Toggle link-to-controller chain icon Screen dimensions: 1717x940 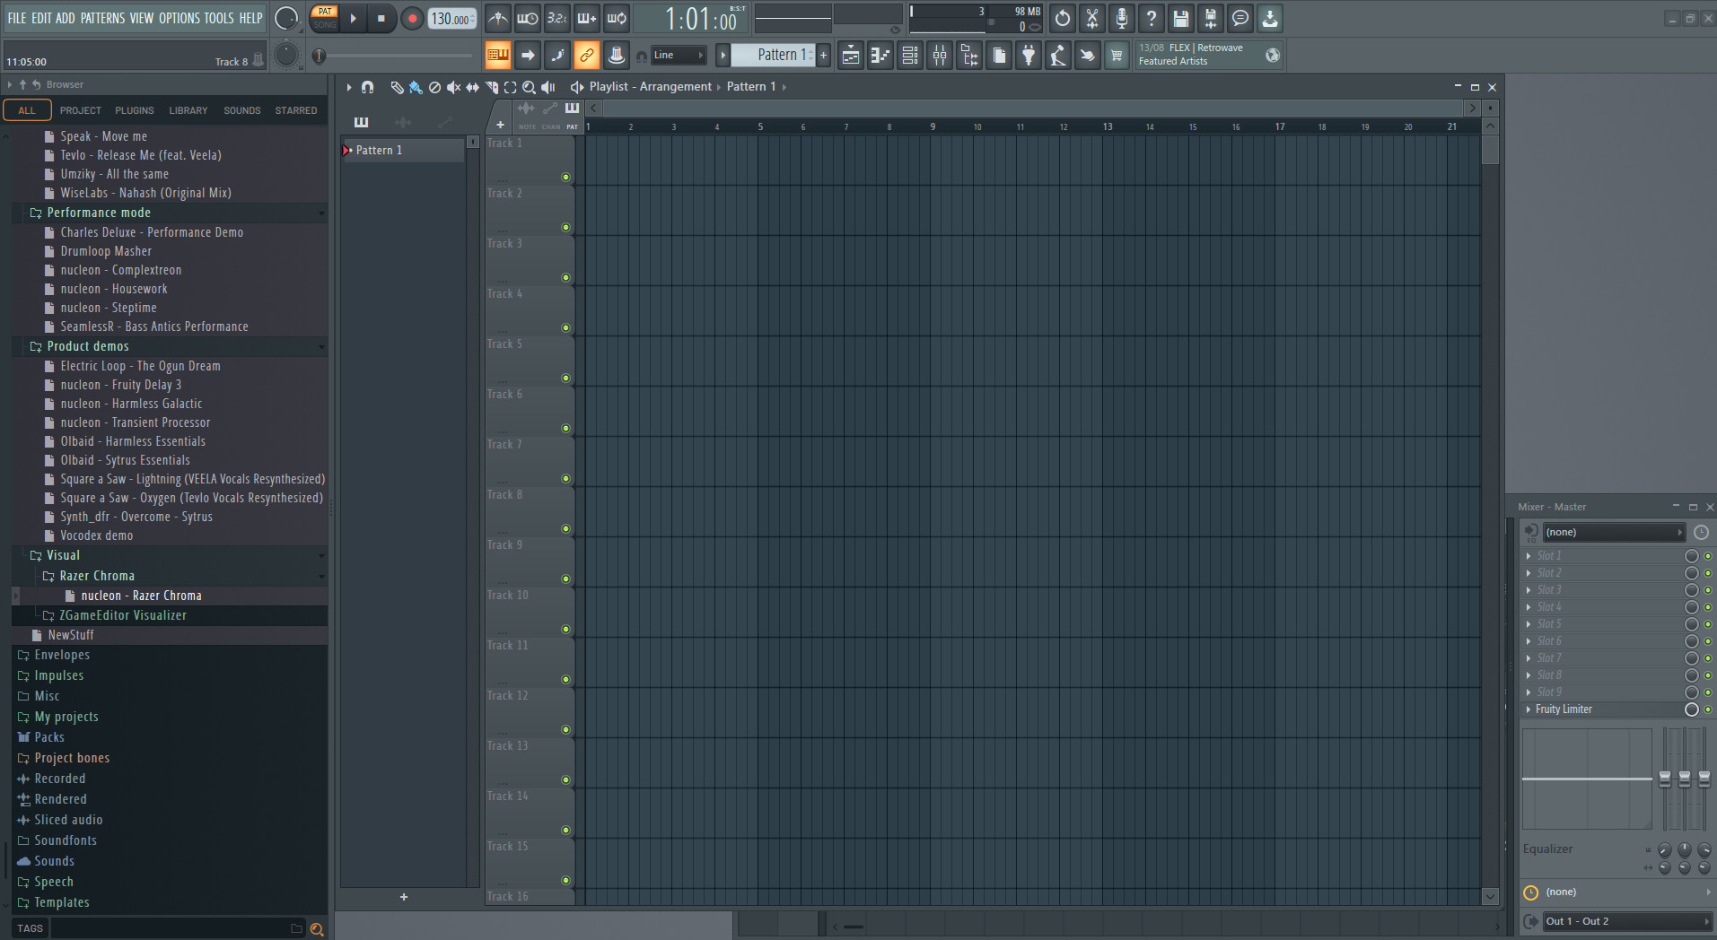(586, 56)
